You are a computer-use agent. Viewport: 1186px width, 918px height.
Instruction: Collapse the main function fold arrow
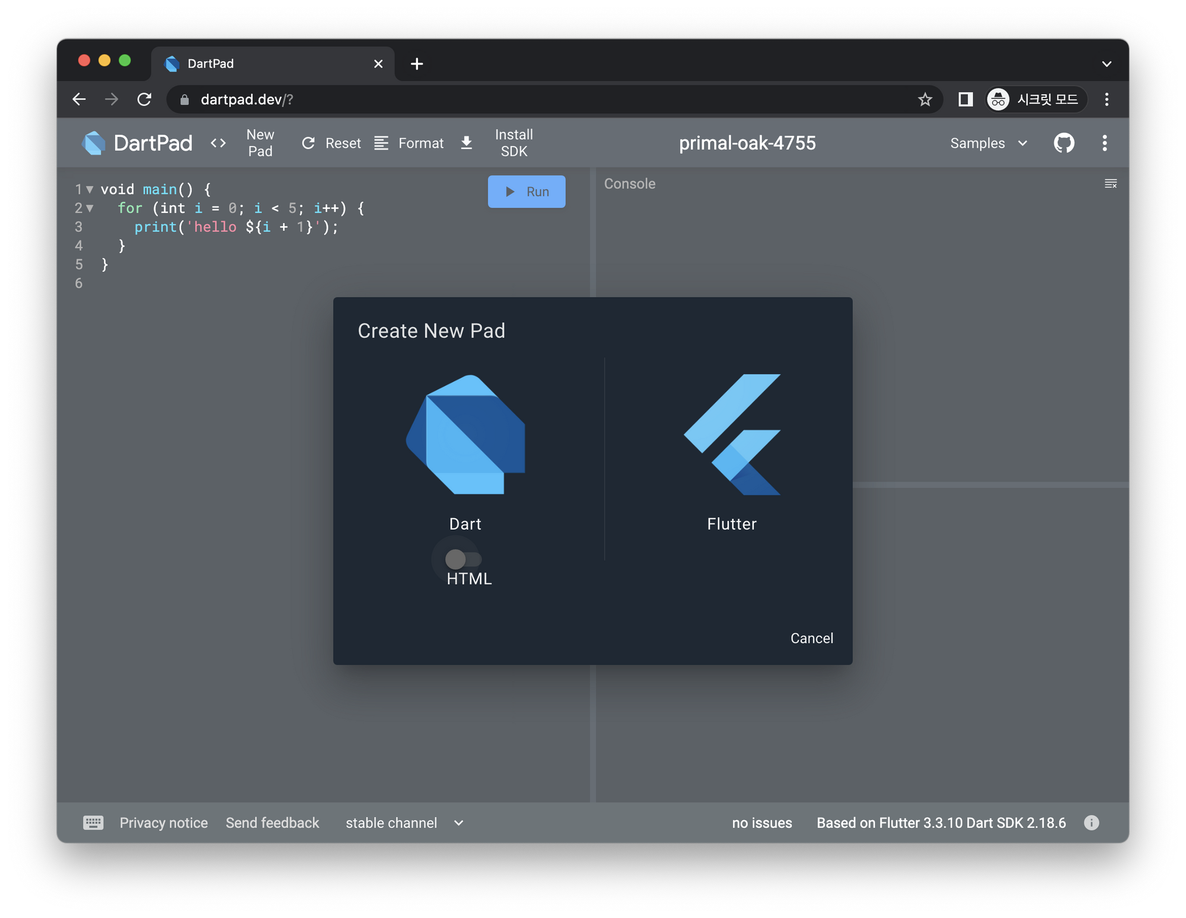[x=90, y=190]
